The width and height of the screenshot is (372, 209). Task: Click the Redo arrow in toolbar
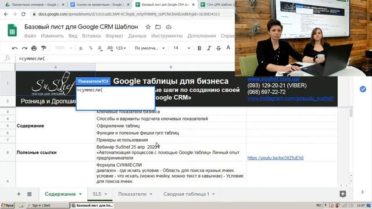coord(24,48)
